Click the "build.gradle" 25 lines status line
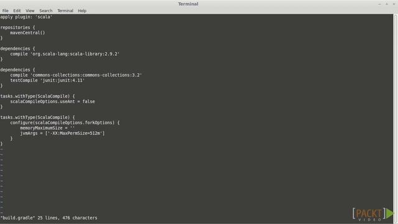398x224 pixels. (x=49, y=218)
